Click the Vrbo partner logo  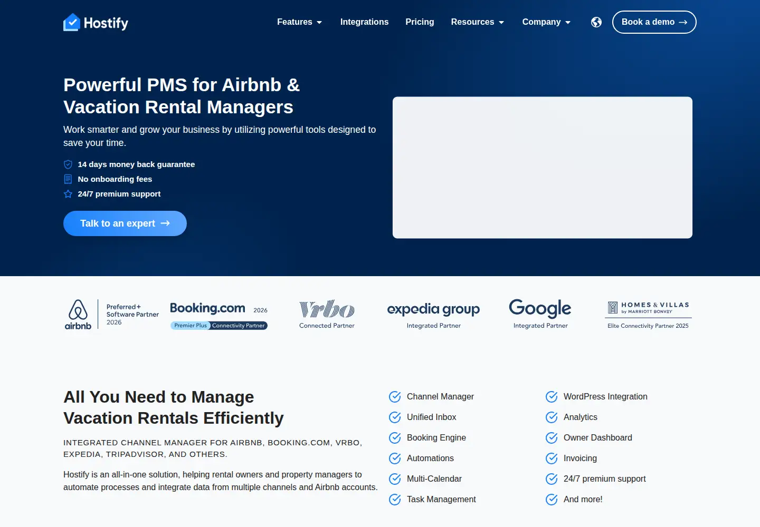click(x=327, y=309)
